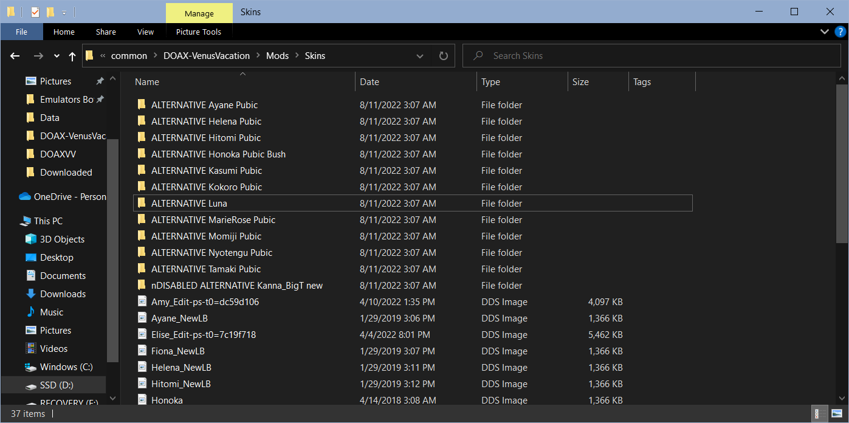Select Pictures pinned in Quick access

(56, 81)
